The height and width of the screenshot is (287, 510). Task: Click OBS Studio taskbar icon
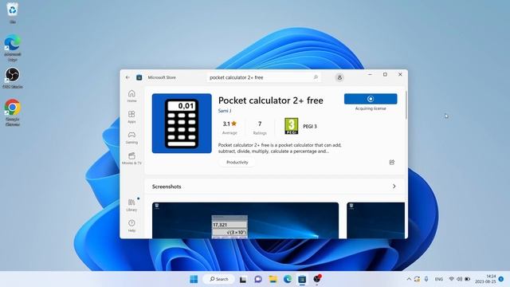317,279
